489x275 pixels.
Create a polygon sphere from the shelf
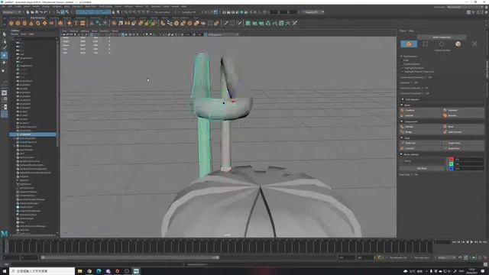(x=11, y=23)
